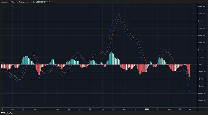Select the Feb month label
This screenshot has width=208, height=115.
(170, 110)
